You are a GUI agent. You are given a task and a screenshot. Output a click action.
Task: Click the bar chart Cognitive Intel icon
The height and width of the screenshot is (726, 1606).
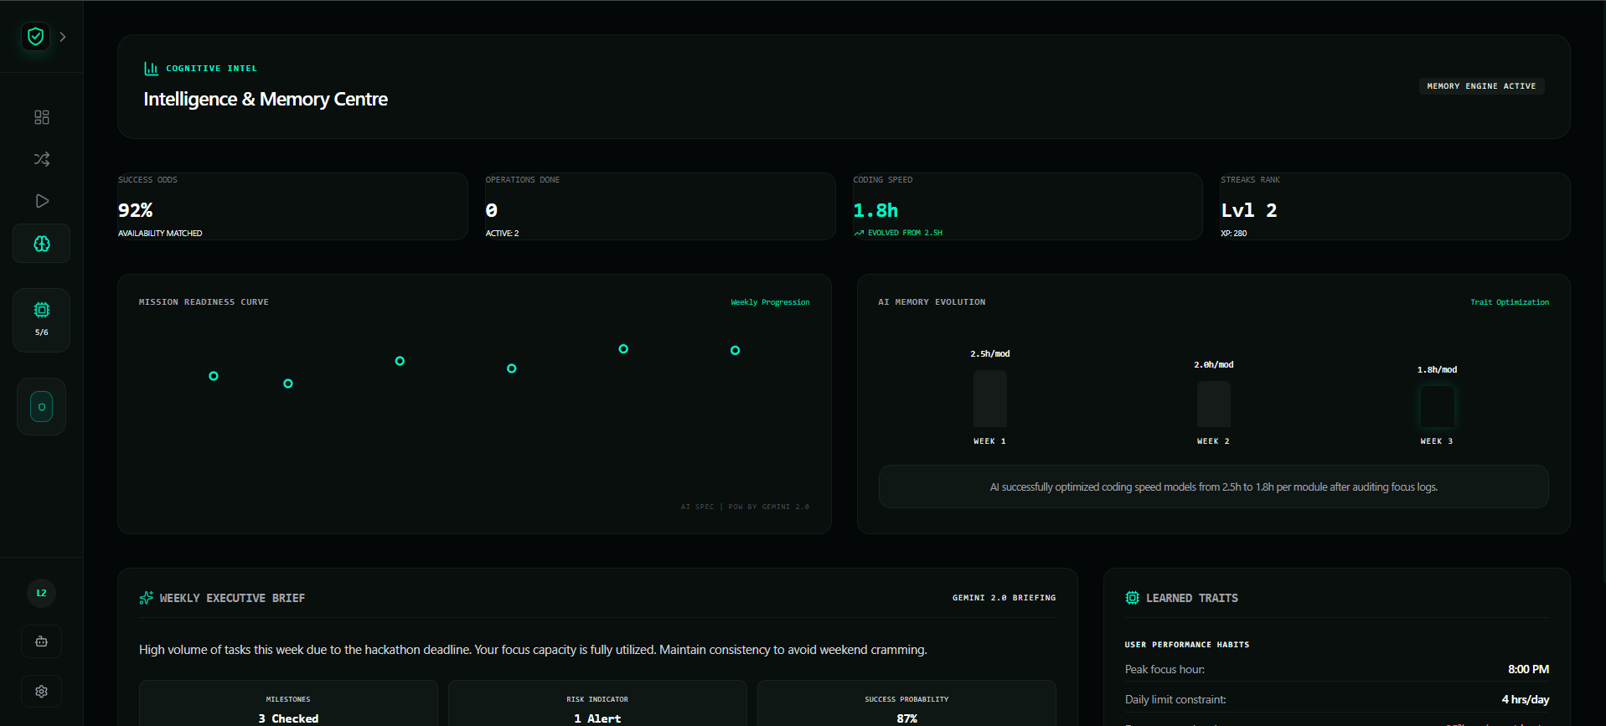tap(152, 69)
